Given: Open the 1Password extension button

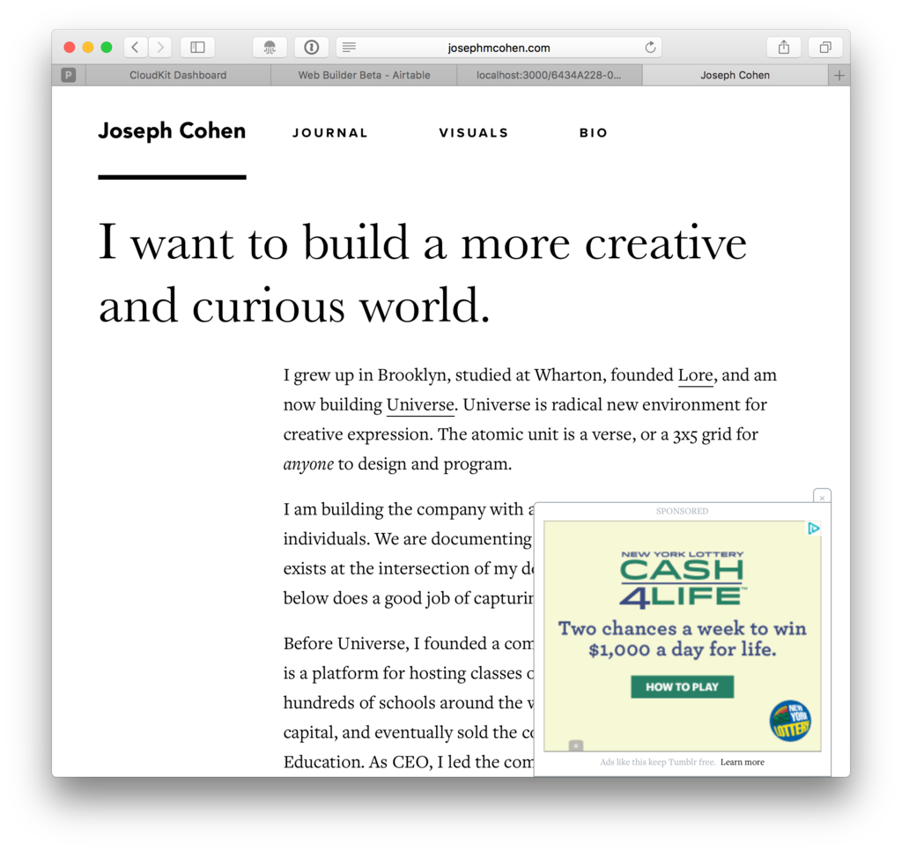Looking at the screenshot, I should (312, 48).
